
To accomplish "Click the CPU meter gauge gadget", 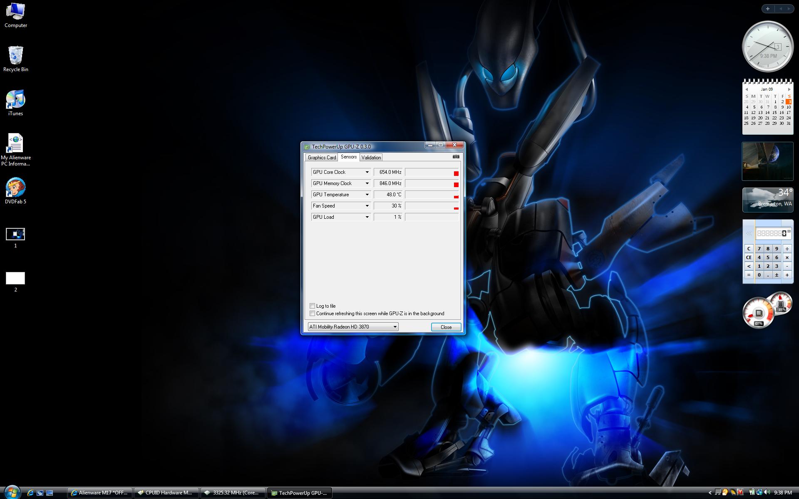I will [x=758, y=313].
